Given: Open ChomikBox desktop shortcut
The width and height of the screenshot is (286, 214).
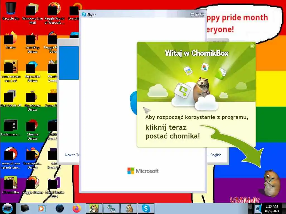Looking at the screenshot, I should (x=11, y=185).
